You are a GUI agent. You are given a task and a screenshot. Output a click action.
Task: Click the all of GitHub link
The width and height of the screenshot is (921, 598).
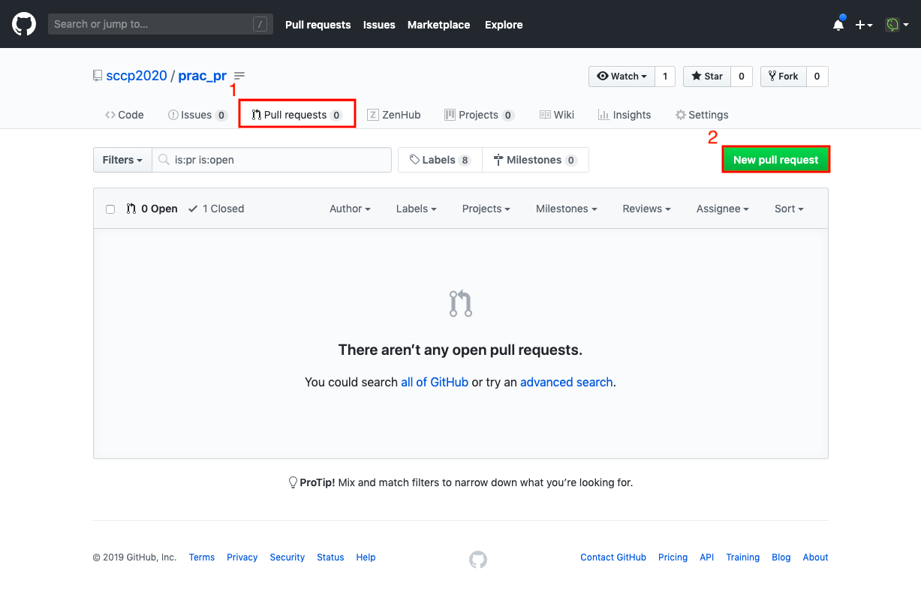435,382
